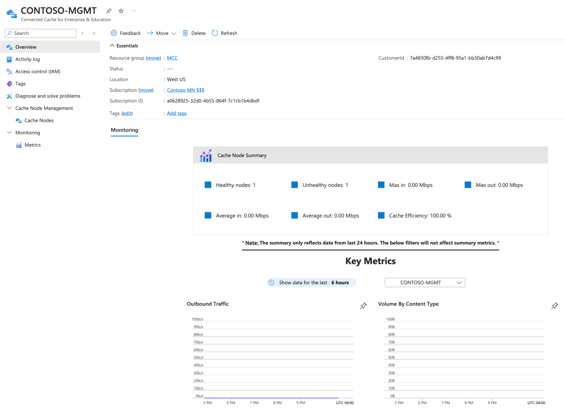
Task: Collapse the Monitoring sidebar group
Action: pos(10,133)
